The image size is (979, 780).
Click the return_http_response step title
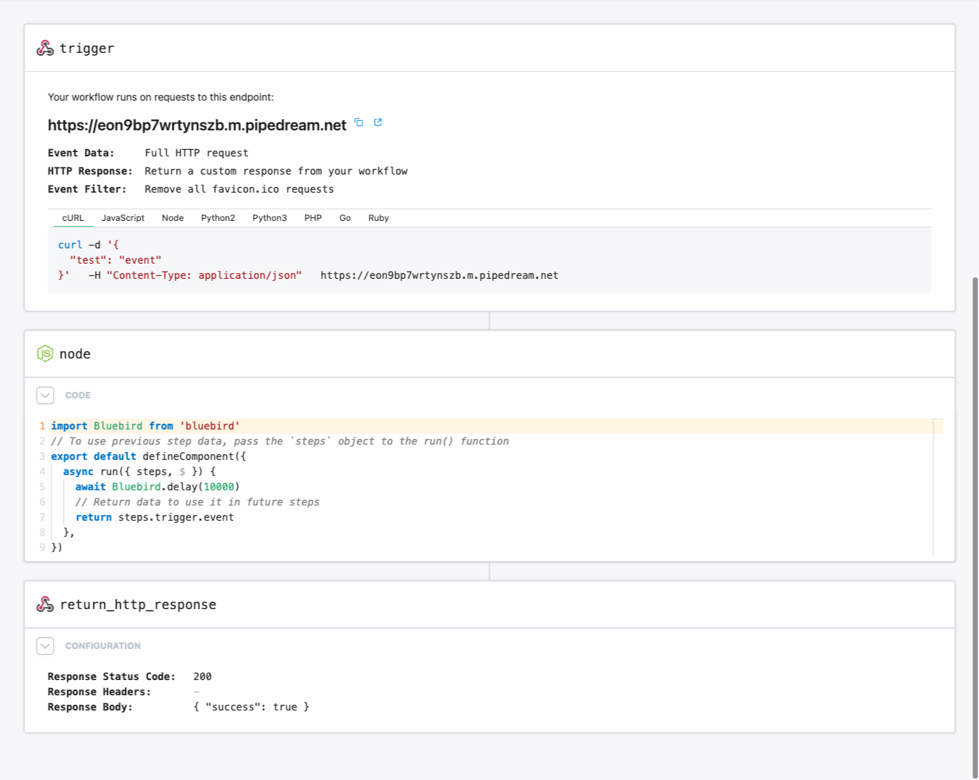pyautogui.click(x=138, y=605)
